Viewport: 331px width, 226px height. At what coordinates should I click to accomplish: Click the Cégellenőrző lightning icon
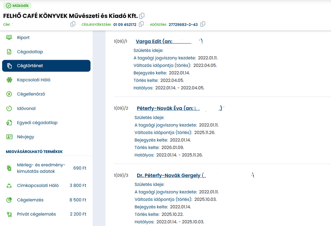9,94
